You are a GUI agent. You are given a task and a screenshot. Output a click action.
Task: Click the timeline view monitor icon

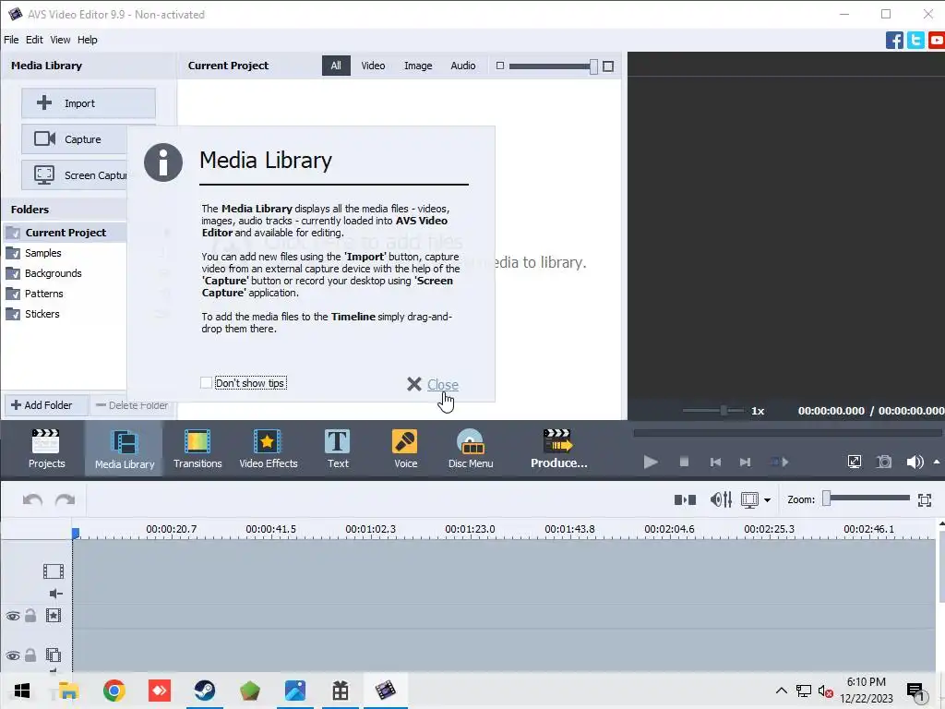click(749, 499)
